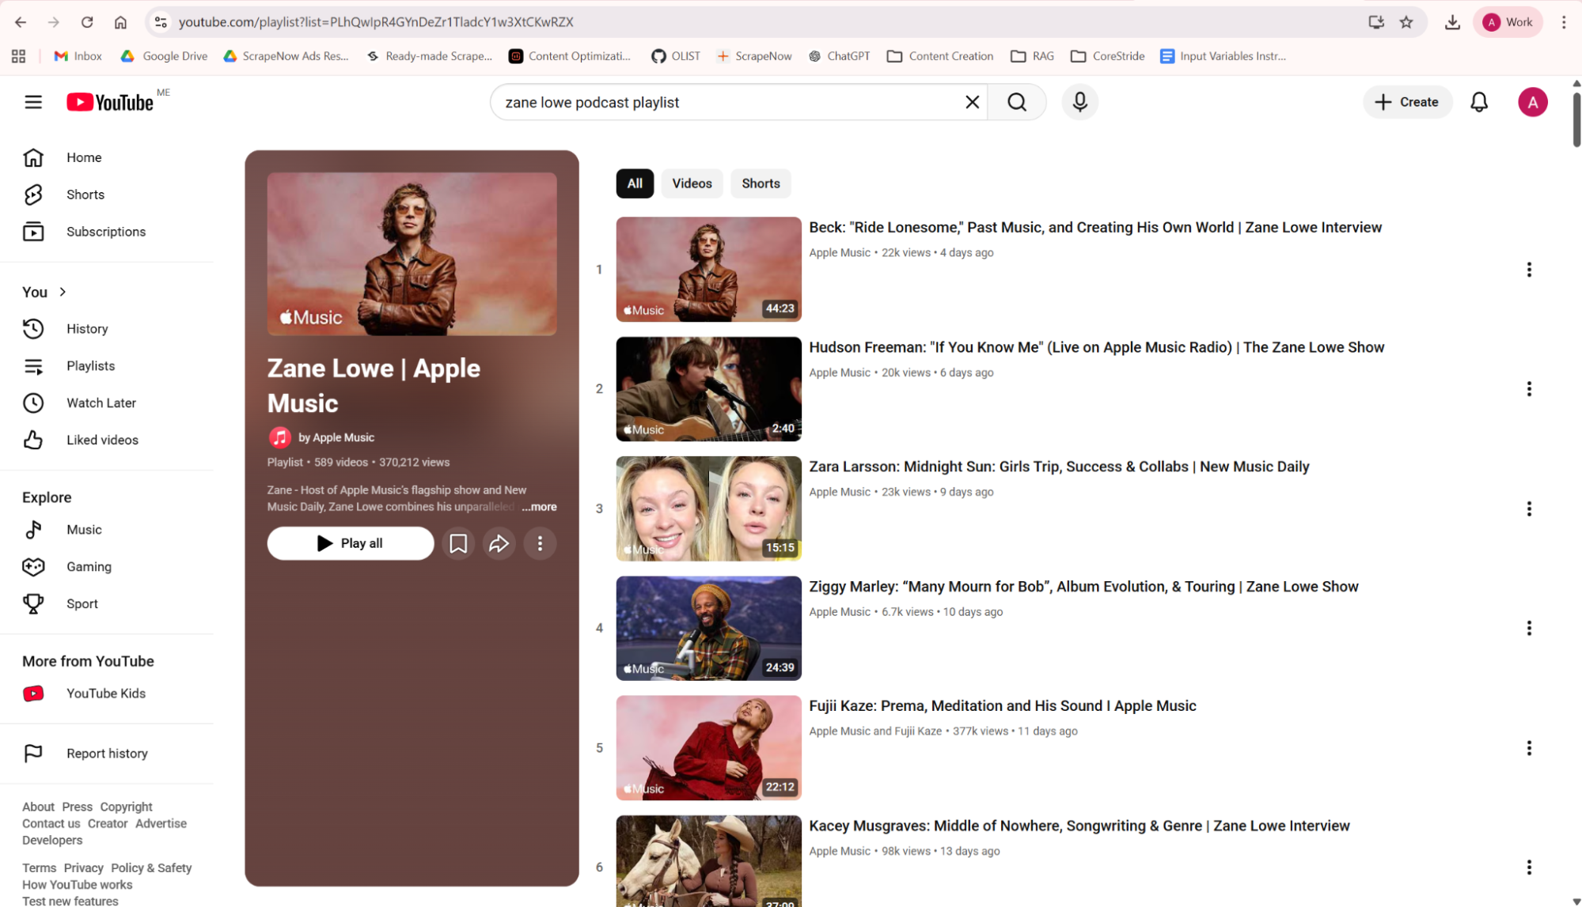Screen dimensions: 1582x907
Task: Open the Create button
Action: tap(1407, 102)
